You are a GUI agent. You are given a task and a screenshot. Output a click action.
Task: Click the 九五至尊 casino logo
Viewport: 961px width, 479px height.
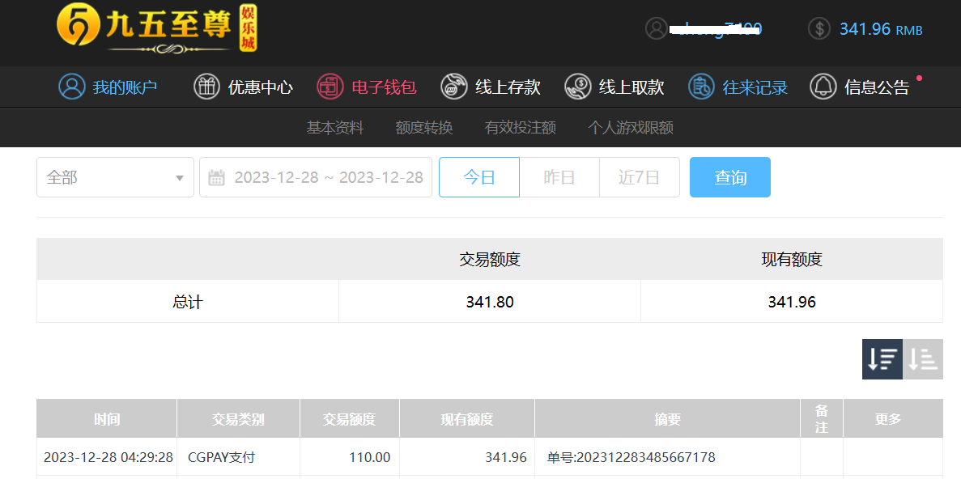point(157,29)
